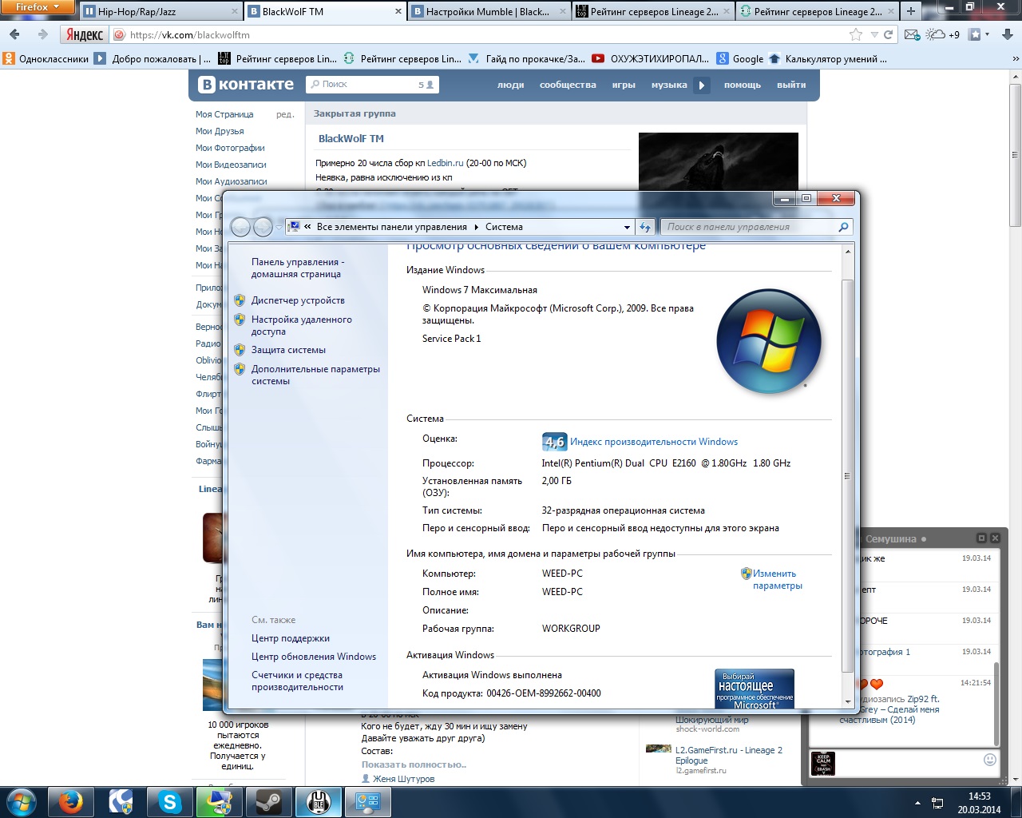
Task: Open new tab with plus button
Action: coord(910,11)
